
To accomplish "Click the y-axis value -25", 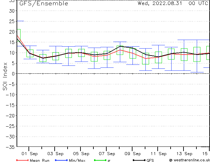I will pos(10,126).
